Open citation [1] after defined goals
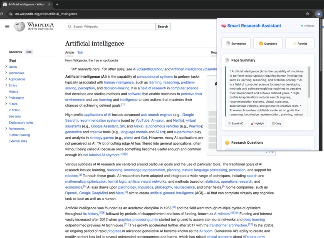The height and width of the screenshot is (238, 324). [x=123, y=104]
